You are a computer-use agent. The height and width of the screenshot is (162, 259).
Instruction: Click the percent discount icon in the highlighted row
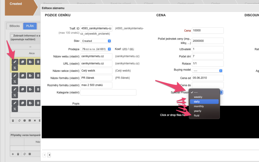click(x=15, y=68)
